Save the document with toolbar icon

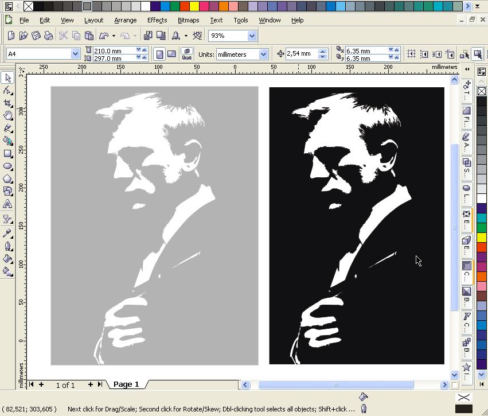pos(36,36)
